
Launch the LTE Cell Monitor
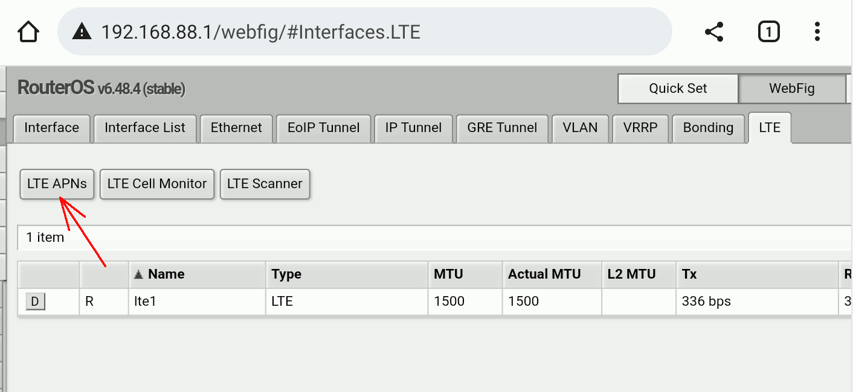pos(157,184)
